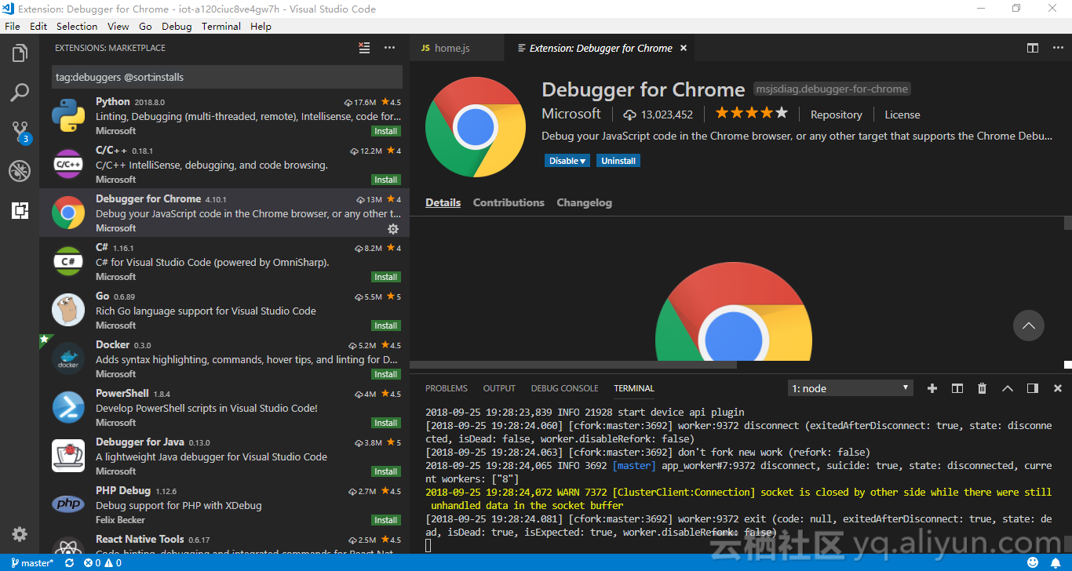Click the Microsoft publisher name in header
Viewport: 1072px width, 571px height.
click(571, 114)
